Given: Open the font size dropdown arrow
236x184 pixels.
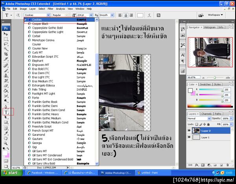Looking at the screenshot, I should 91,15.
